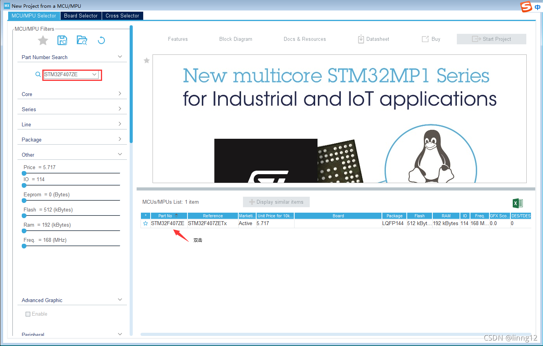Open the Docs & Resources view
The height and width of the screenshot is (346, 543).
point(305,39)
